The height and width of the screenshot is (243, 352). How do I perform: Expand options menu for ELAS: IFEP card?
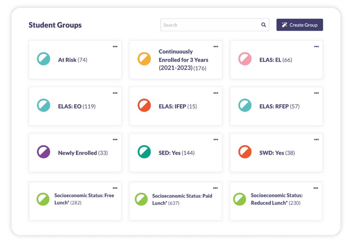[x=216, y=93]
